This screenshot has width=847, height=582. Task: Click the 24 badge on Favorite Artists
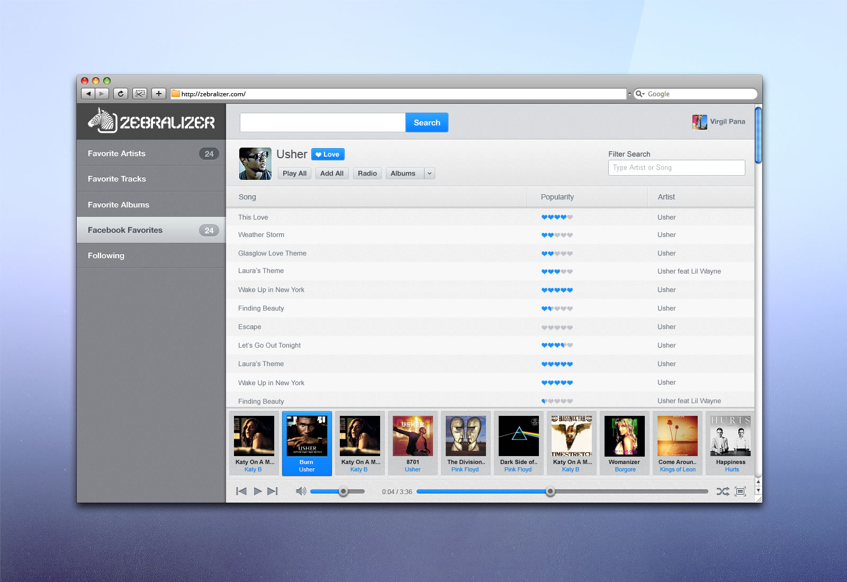point(209,154)
